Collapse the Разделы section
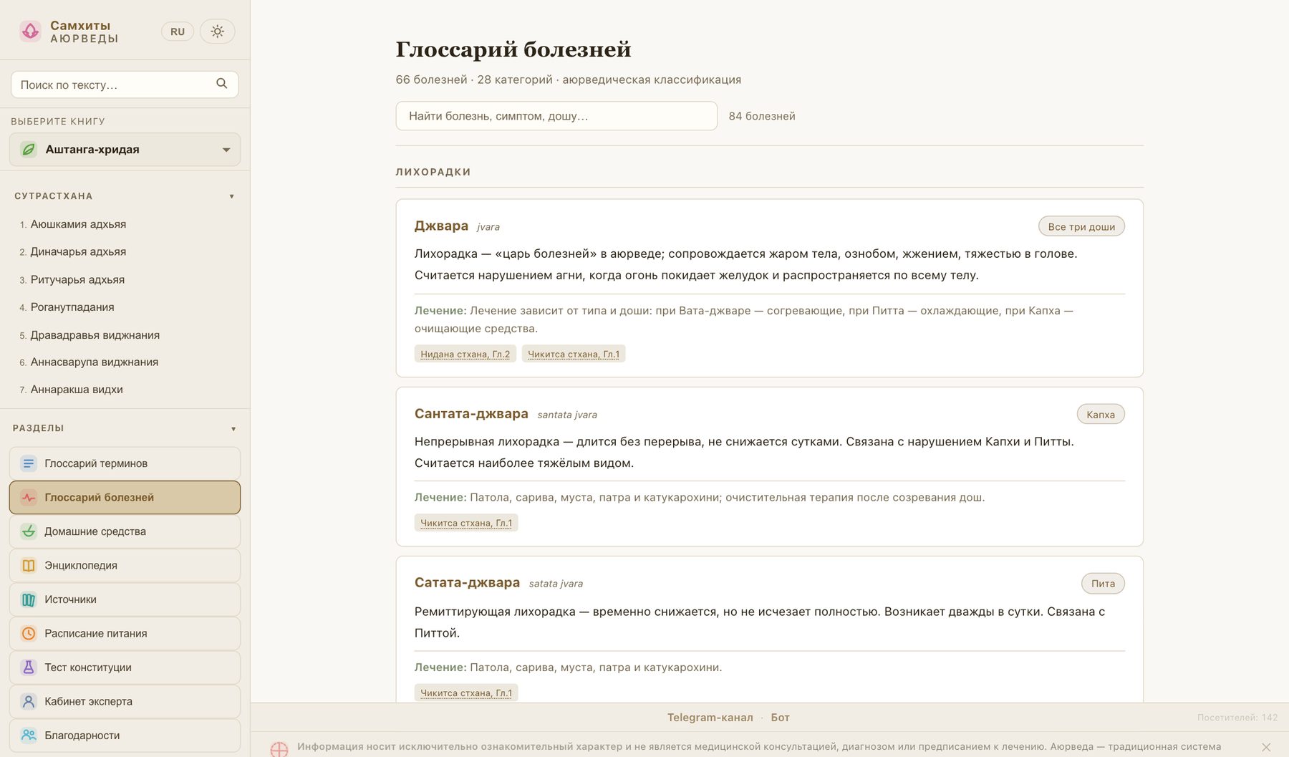The height and width of the screenshot is (757, 1289). coord(125,428)
